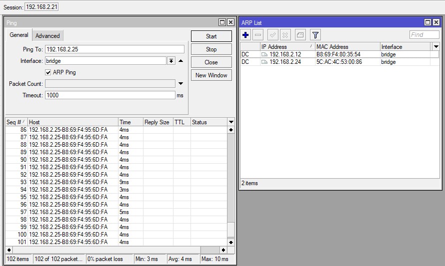
Task: Select ARP entry 192.168.2.24
Action: coord(339,62)
